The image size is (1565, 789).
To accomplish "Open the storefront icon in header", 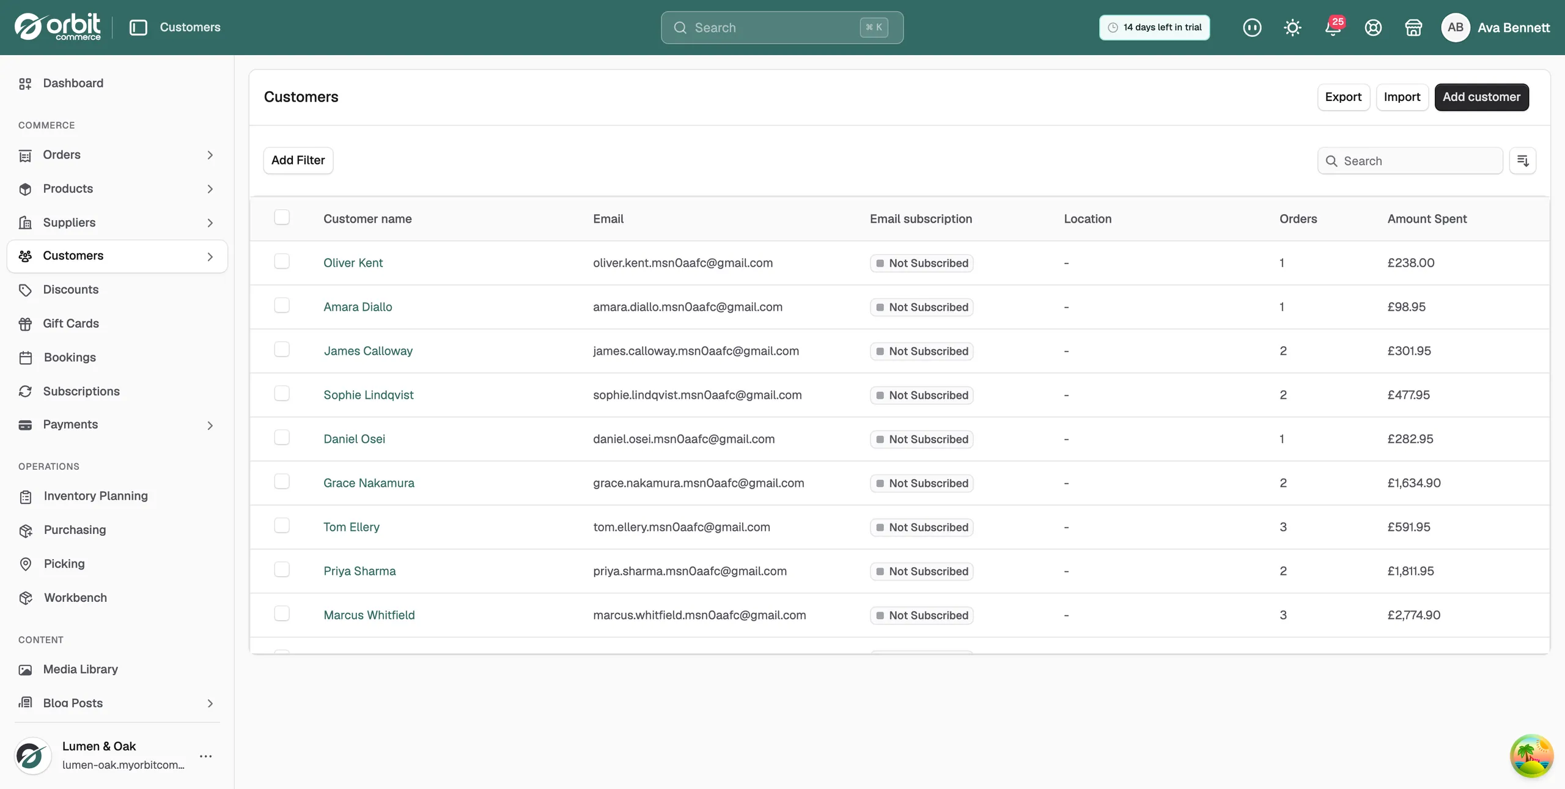I will click(1413, 28).
